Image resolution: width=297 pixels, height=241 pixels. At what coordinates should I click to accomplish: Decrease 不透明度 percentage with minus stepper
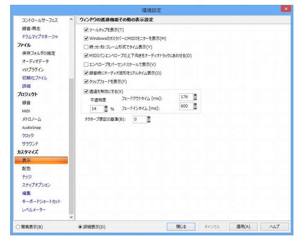click(106, 110)
